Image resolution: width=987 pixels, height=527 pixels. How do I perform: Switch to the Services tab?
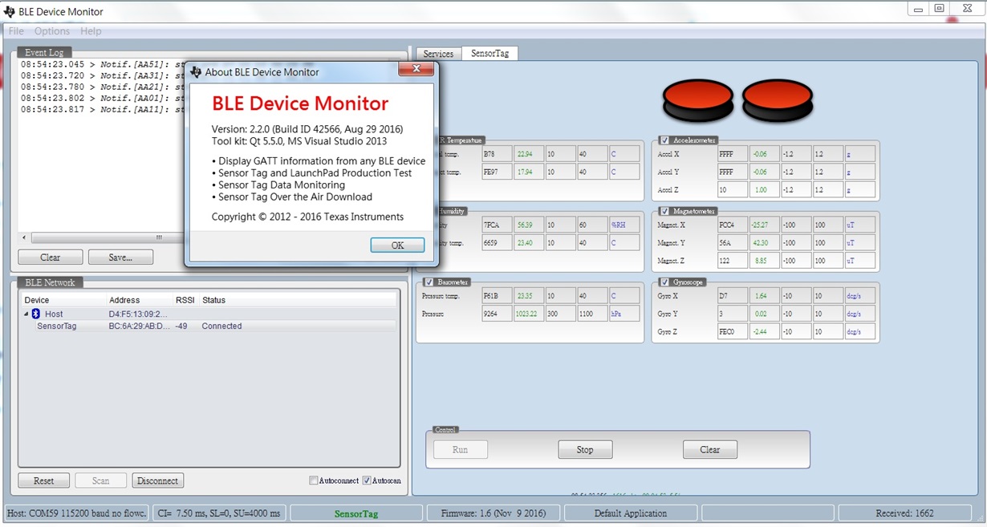point(438,54)
